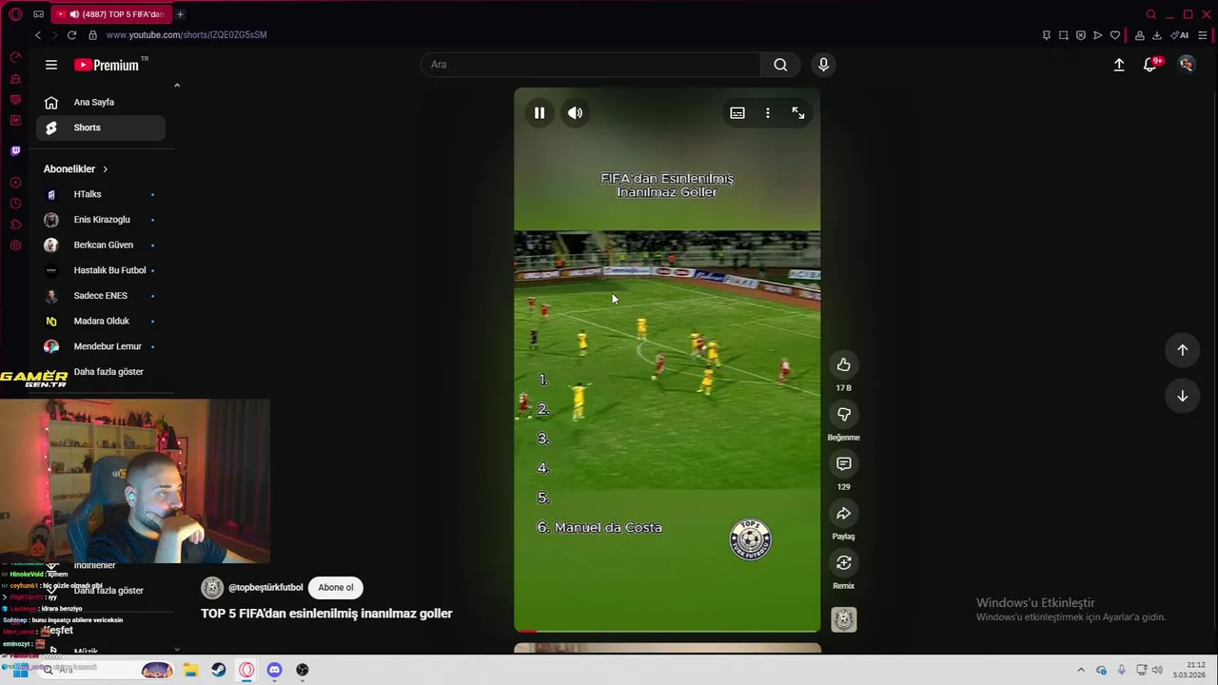Focus the YouTube search field Ara

pyautogui.click(x=590, y=65)
